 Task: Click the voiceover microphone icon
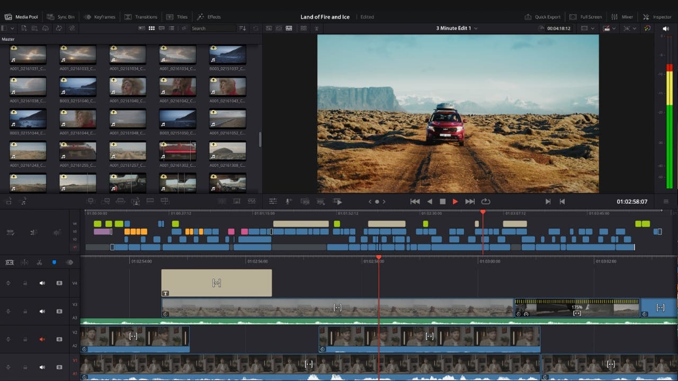pyautogui.click(x=289, y=202)
